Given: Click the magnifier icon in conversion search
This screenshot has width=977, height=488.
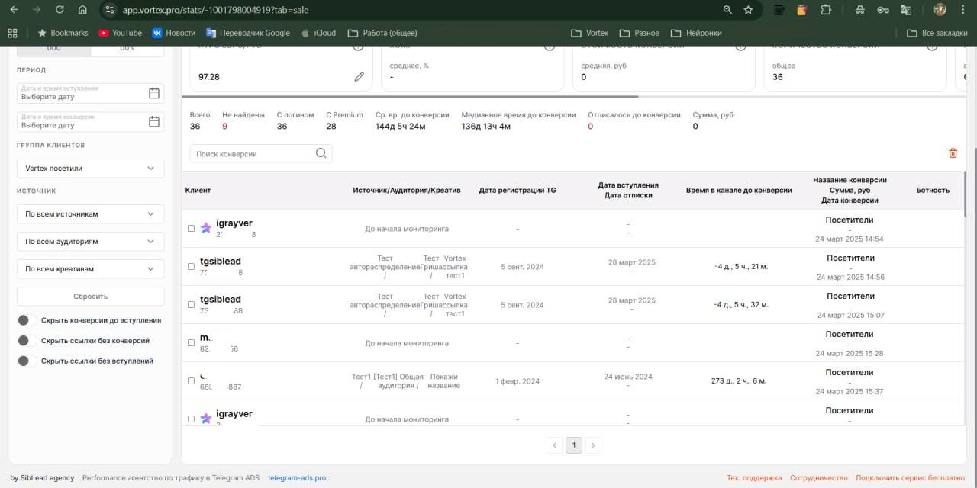Looking at the screenshot, I should (321, 154).
